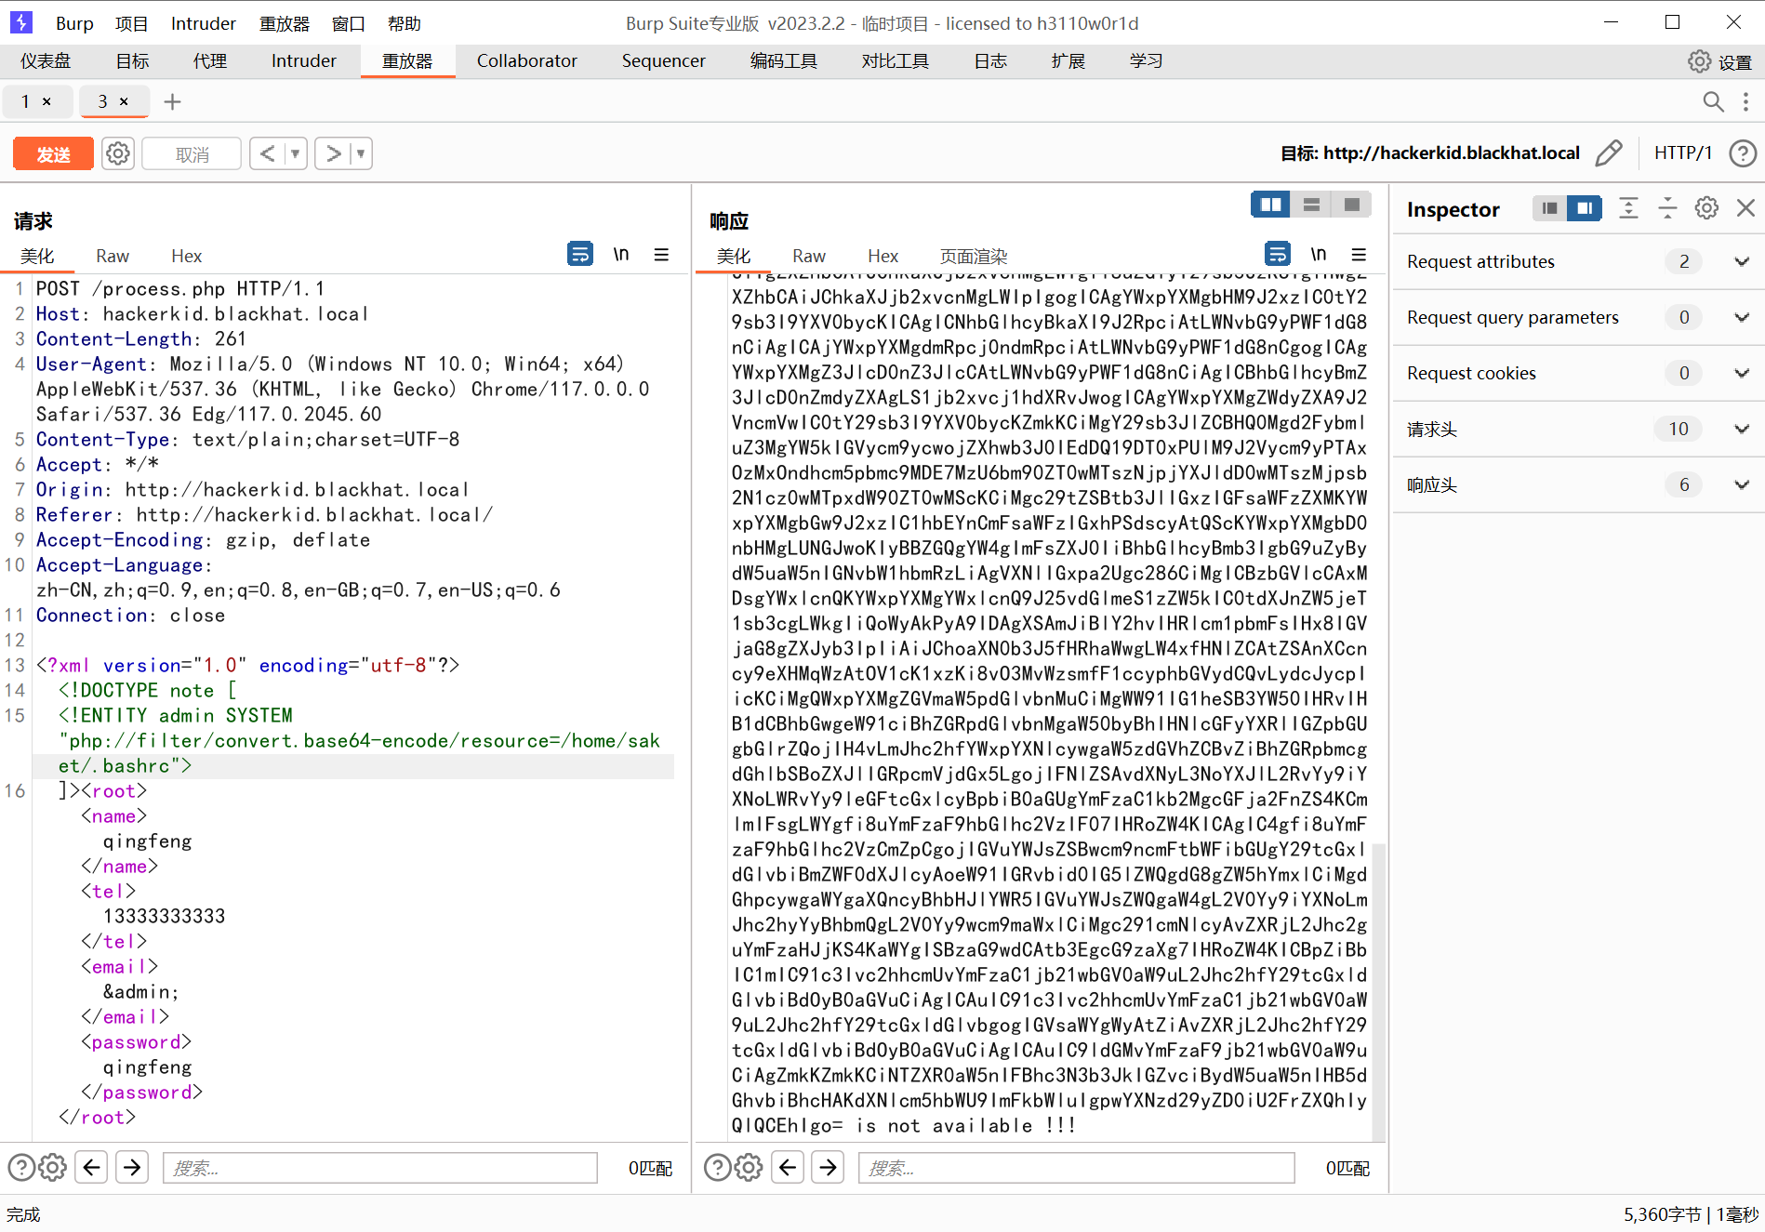This screenshot has width=1765, height=1232.
Task: Open request search help icon
Action: pos(20,1167)
